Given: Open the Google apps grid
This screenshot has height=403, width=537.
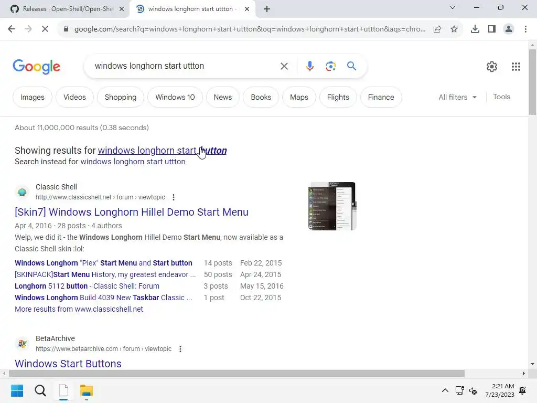Looking at the screenshot, I should [x=516, y=67].
